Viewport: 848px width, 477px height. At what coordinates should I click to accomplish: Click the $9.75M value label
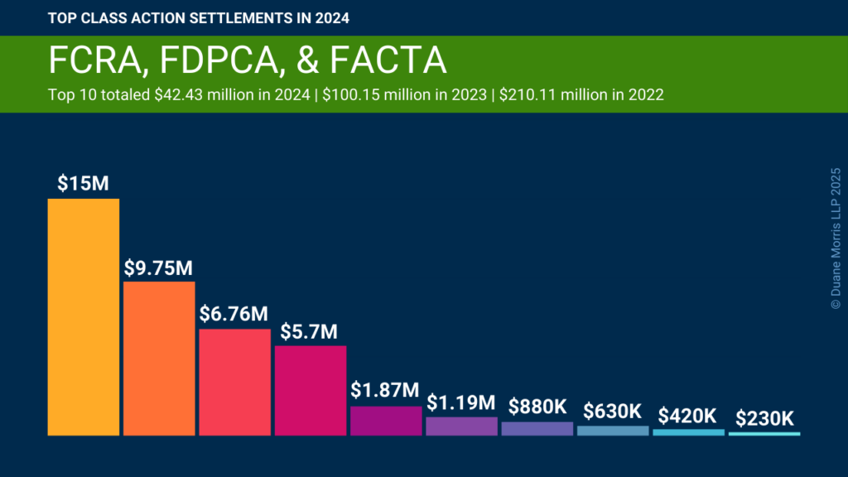click(158, 267)
